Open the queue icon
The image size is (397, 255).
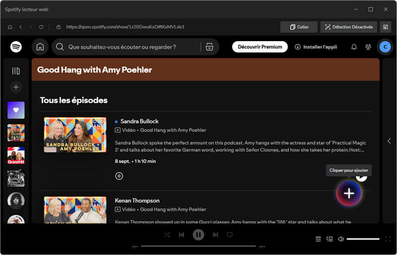click(x=318, y=239)
